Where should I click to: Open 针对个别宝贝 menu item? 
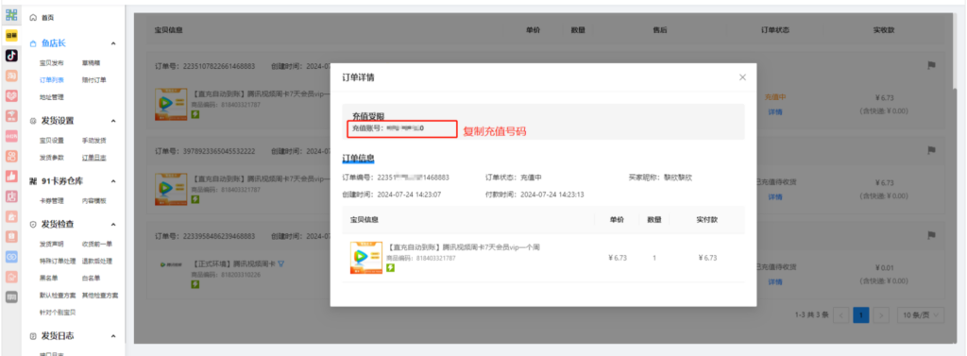tap(58, 313)
